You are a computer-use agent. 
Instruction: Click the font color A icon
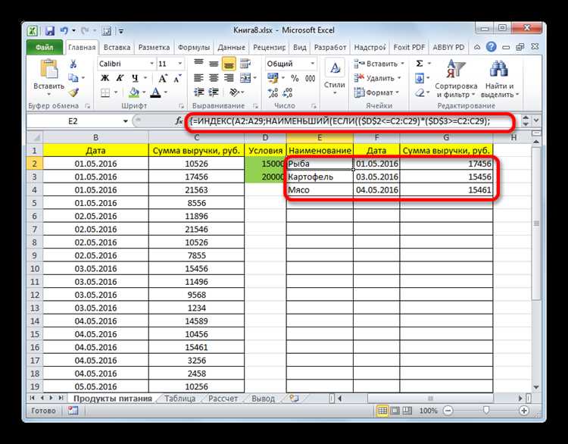tap(155, 92)
